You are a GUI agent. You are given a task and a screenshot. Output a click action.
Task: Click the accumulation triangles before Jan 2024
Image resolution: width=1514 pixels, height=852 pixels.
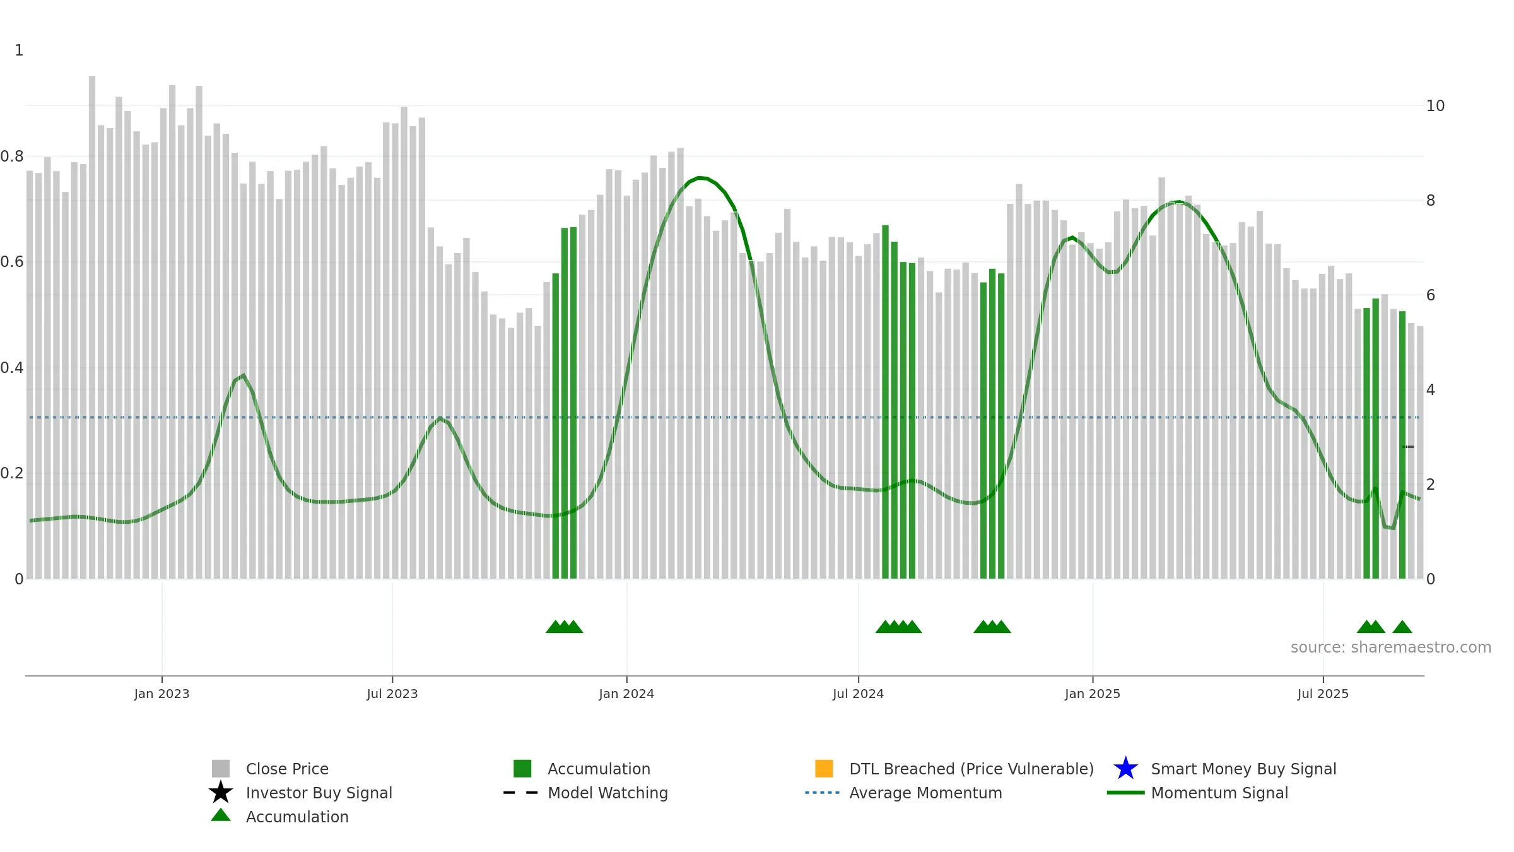point(565,627)
